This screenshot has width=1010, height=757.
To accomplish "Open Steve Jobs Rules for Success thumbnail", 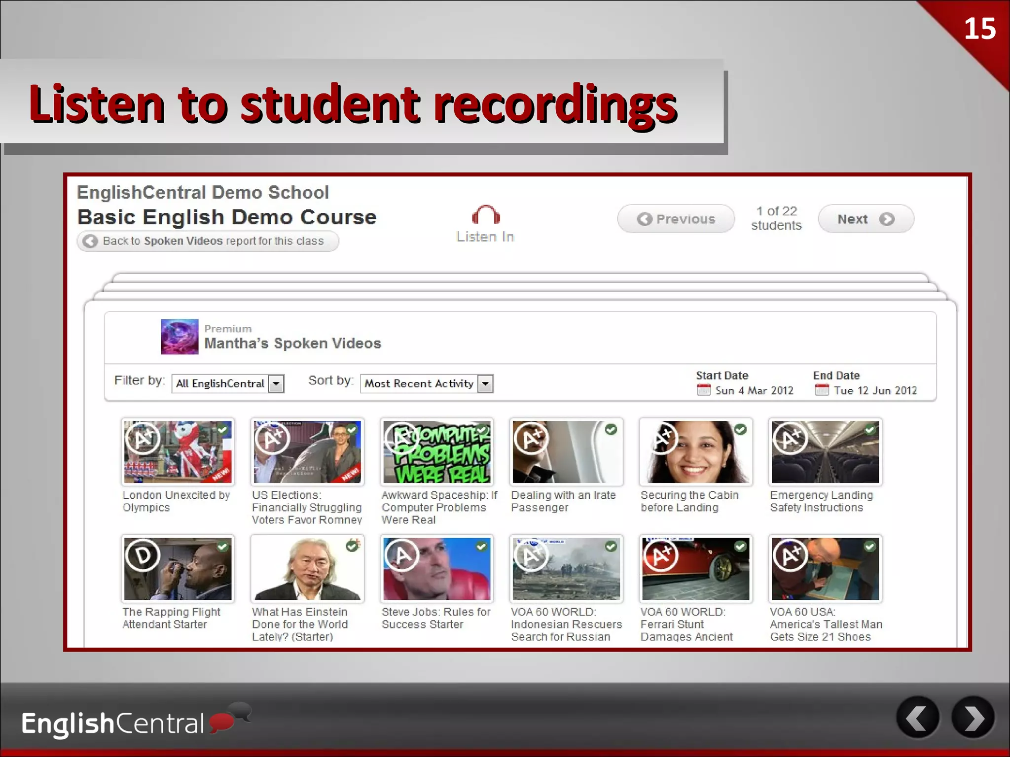I will pyautogui.click(x=437, y=569).
